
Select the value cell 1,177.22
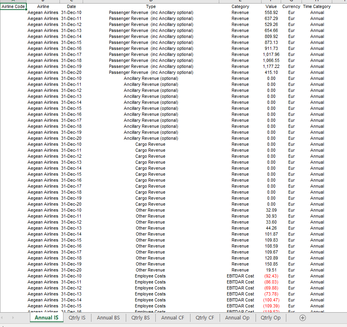click(x=271, y=66)
